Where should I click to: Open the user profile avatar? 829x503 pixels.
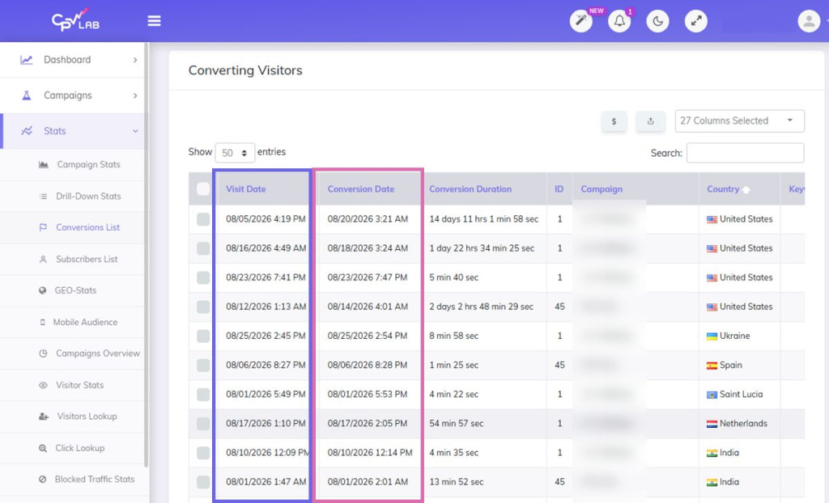tap(809, 21)
